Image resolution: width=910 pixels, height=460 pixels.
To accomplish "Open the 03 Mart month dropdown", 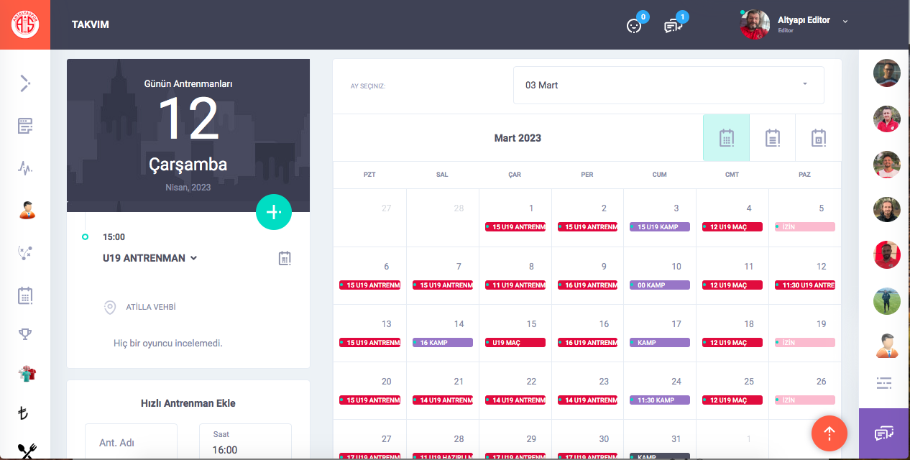I will tap(668, 86).
